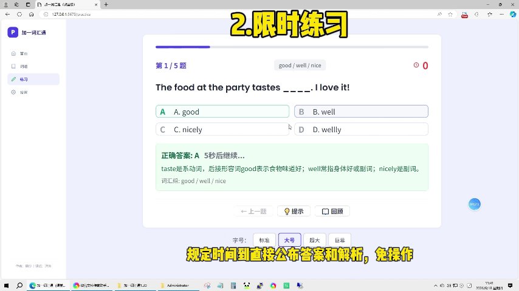
Task: Set font size to large
Action: (x=289, y=240)
